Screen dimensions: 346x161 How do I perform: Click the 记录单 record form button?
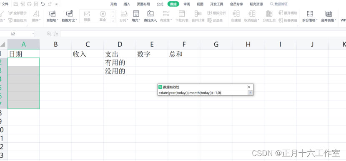215,20
